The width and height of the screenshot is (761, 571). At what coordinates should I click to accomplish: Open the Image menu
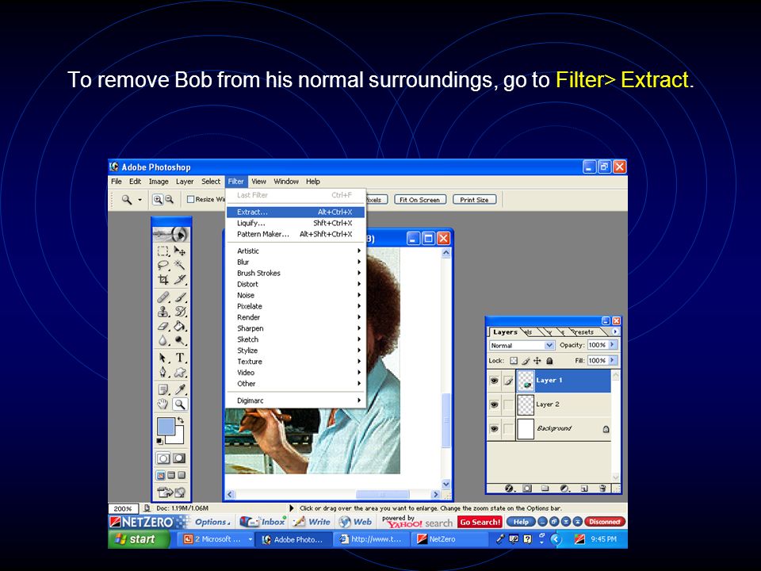tap(159, 182)
